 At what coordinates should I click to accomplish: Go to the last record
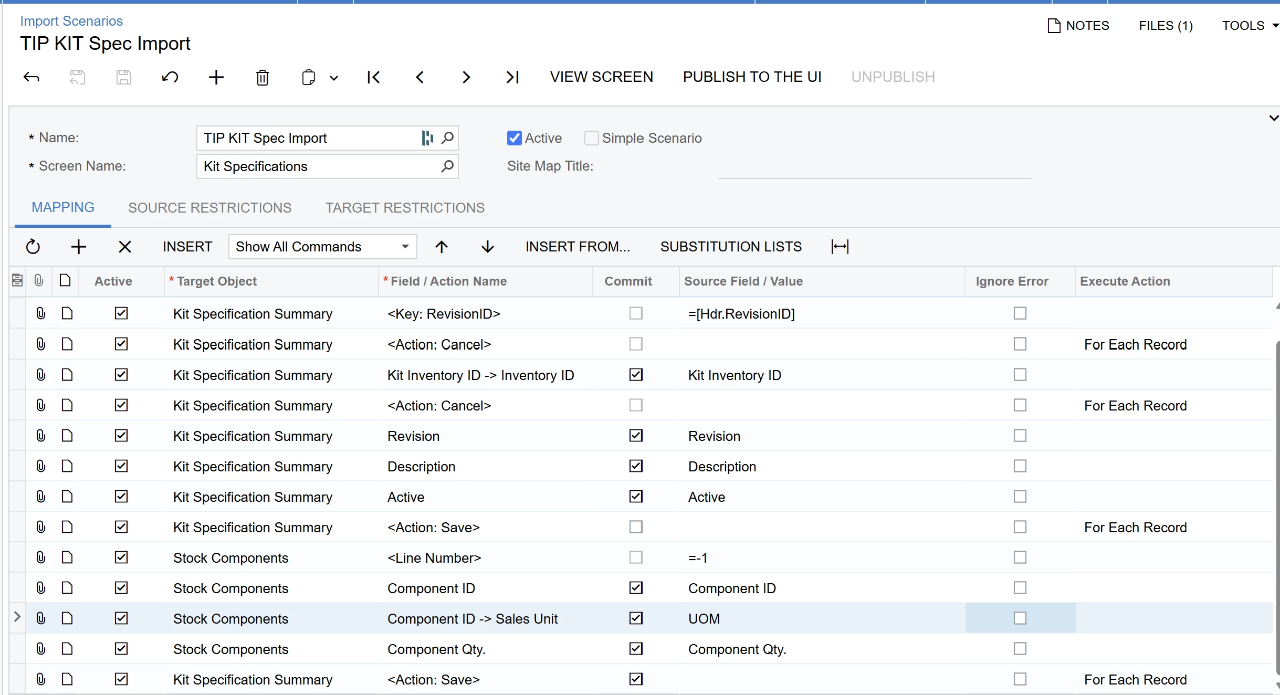[x=512, y=77]
